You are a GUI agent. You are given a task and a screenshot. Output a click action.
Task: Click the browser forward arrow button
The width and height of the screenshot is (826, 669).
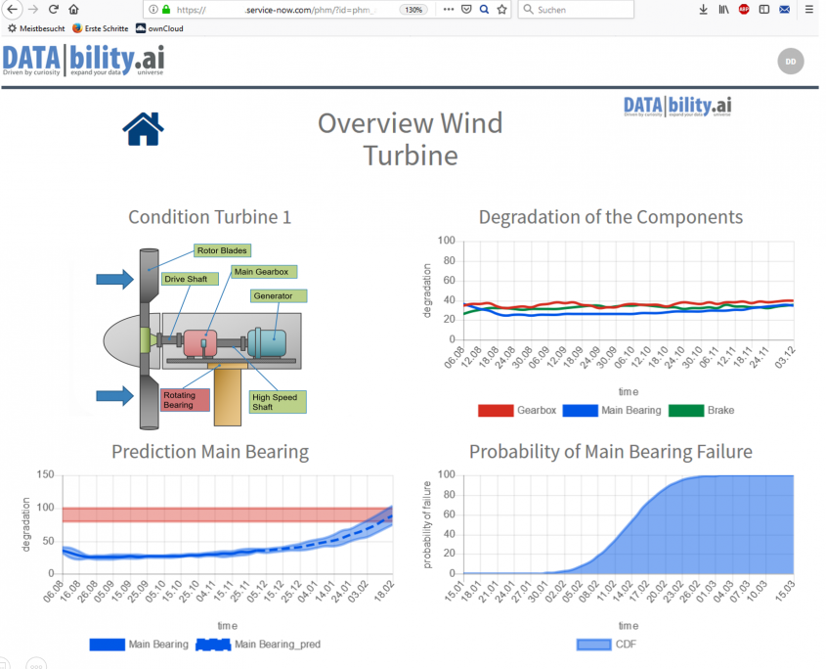tap(33, 10)
